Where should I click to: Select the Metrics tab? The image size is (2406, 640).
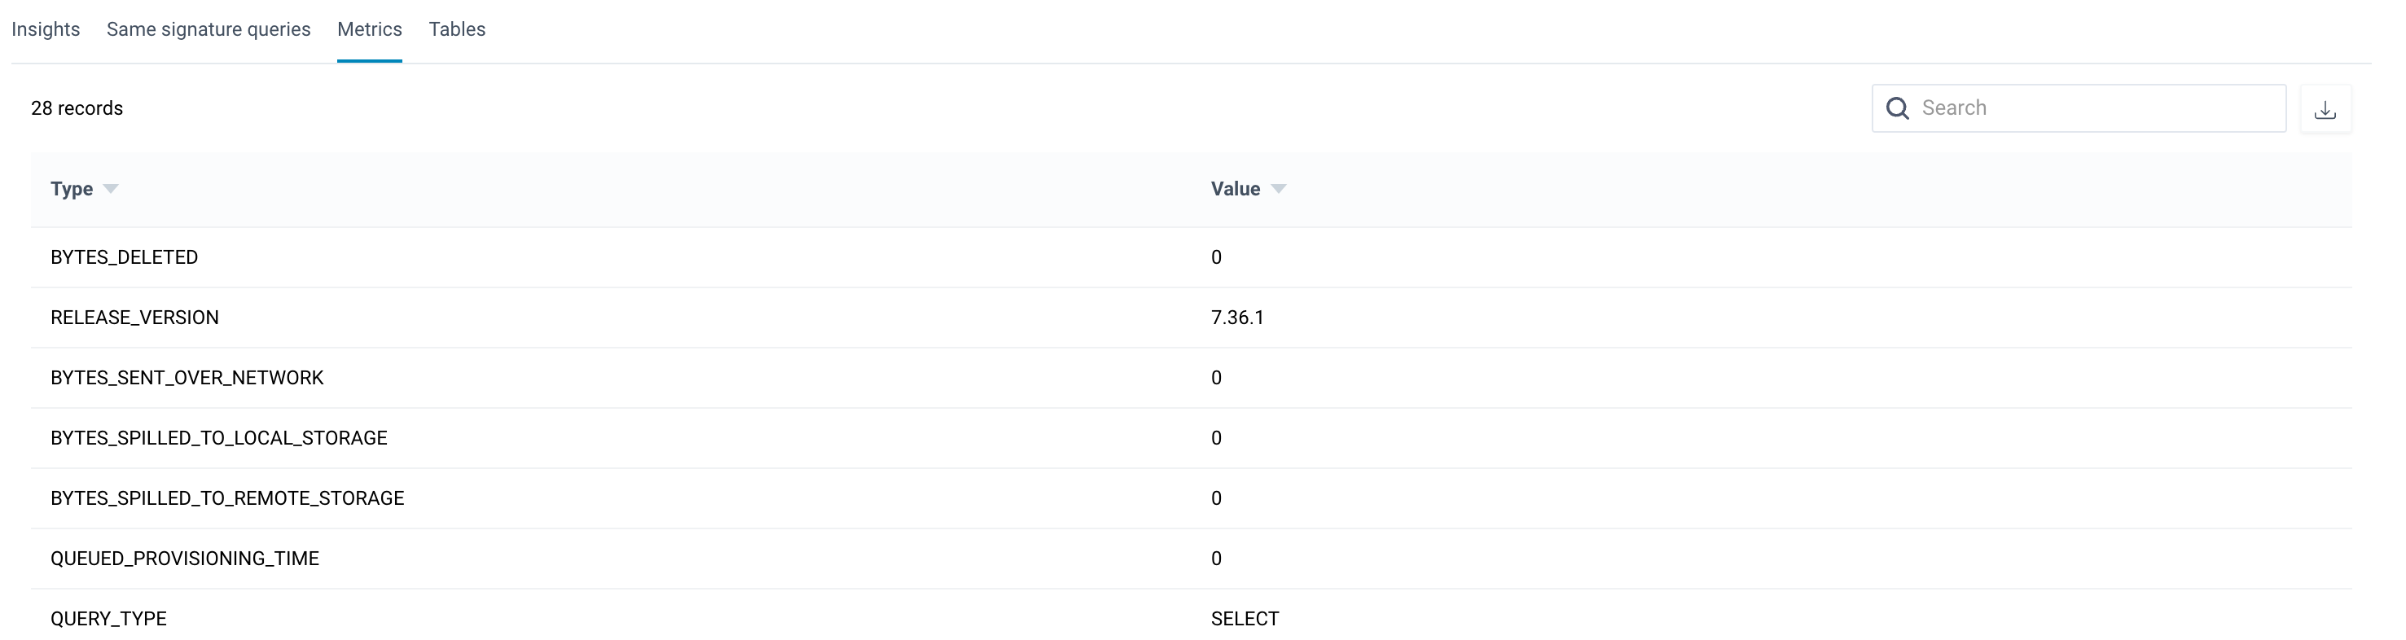[x=369, y=29]
